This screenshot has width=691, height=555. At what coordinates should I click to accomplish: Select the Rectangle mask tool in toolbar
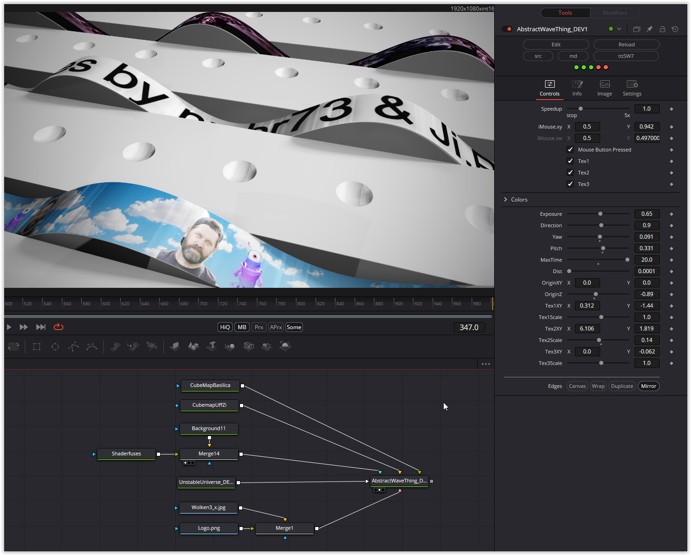pyautogui.click(x=37, y=347)
